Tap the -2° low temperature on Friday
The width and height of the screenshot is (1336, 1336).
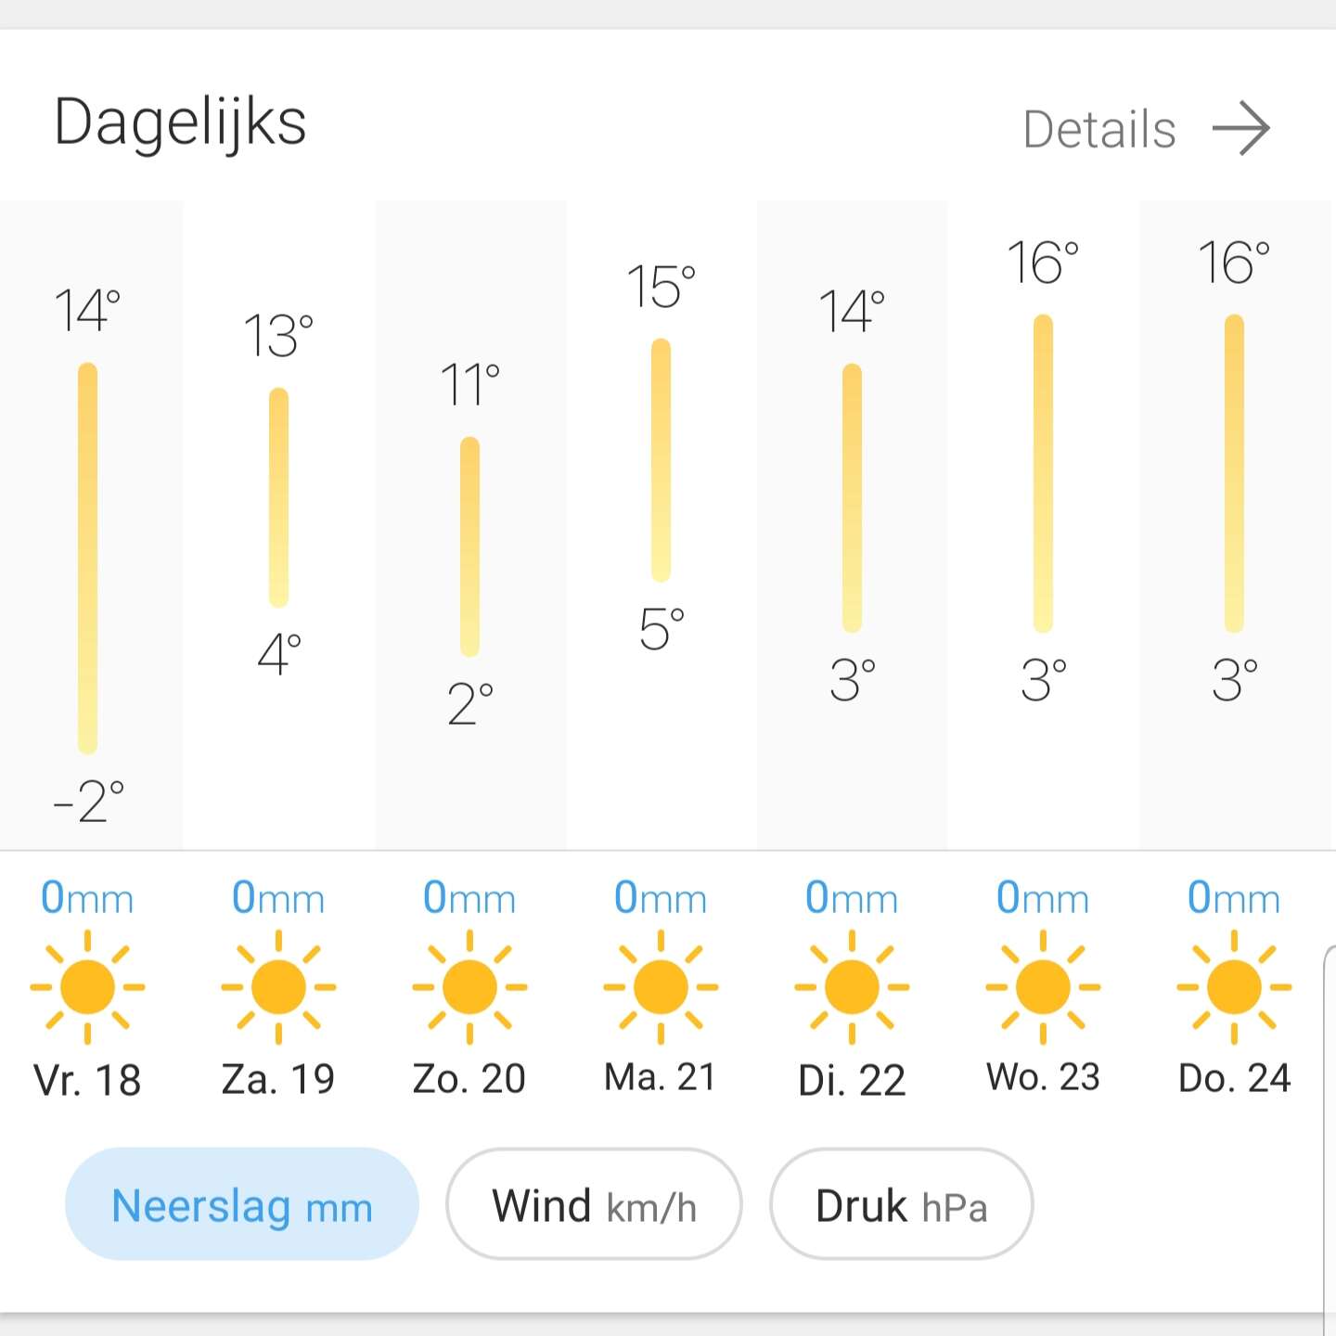point(88,801)
